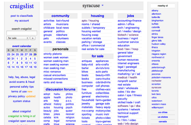The height and width of the screenshot is (125, 191).
Task: Go to nearby toronto craigslist
Action: pyautogui.click(x=155, y=91)
